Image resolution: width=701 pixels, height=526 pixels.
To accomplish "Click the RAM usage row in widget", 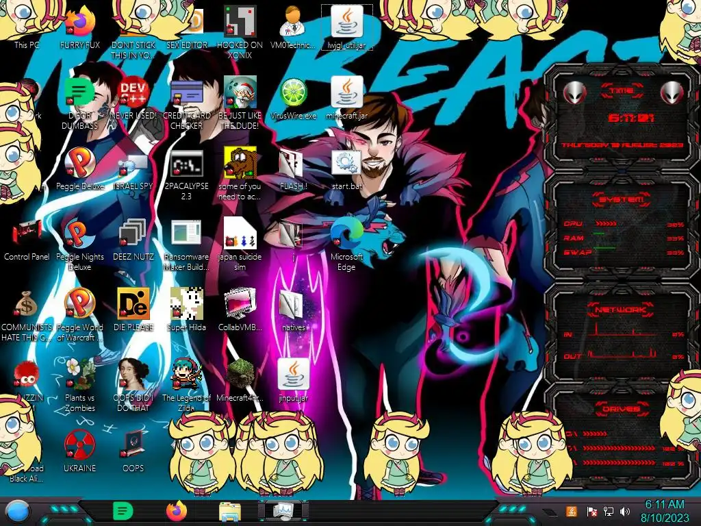I will pos(623,238).
